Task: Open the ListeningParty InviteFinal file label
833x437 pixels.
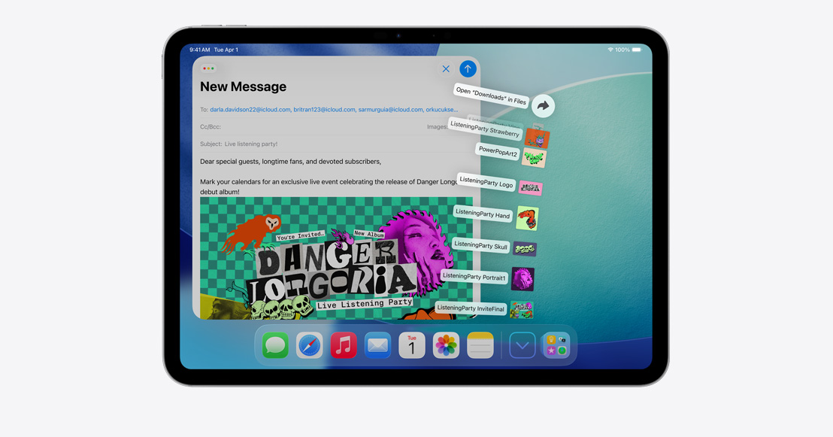Action: coord(470,308)
